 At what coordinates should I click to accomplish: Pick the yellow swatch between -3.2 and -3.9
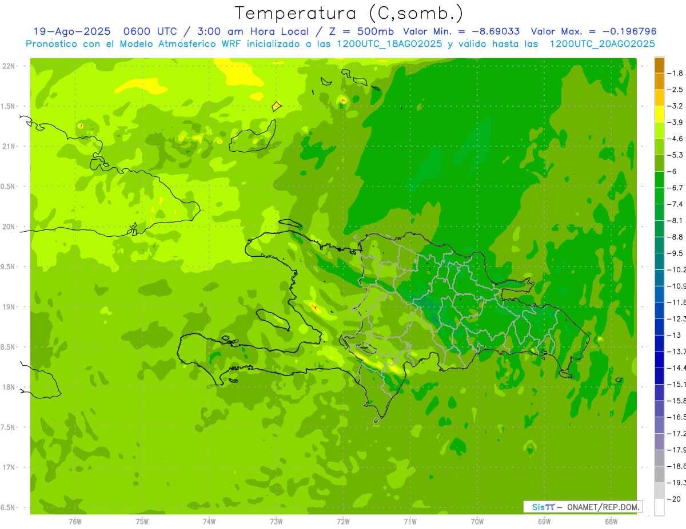tap(659, 114)
